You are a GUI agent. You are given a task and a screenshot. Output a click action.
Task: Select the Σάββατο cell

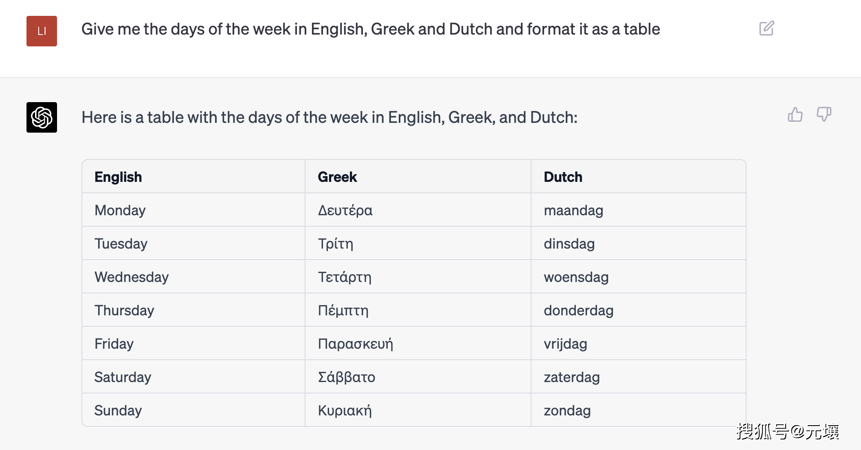click(x=418, y=377)
